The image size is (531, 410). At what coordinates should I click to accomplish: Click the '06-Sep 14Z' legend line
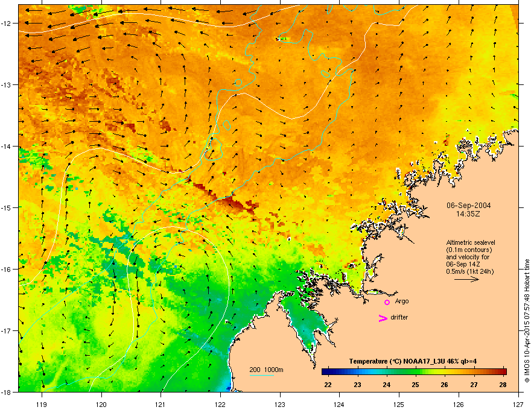463,264
